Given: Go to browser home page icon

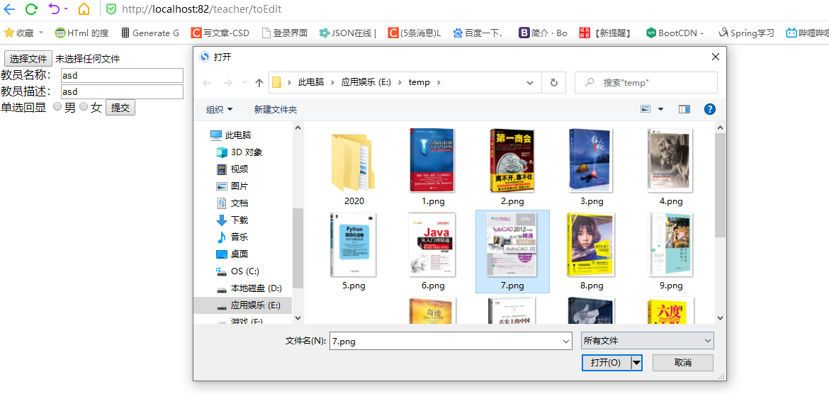Looking at the screenshot, I should 84,9.
